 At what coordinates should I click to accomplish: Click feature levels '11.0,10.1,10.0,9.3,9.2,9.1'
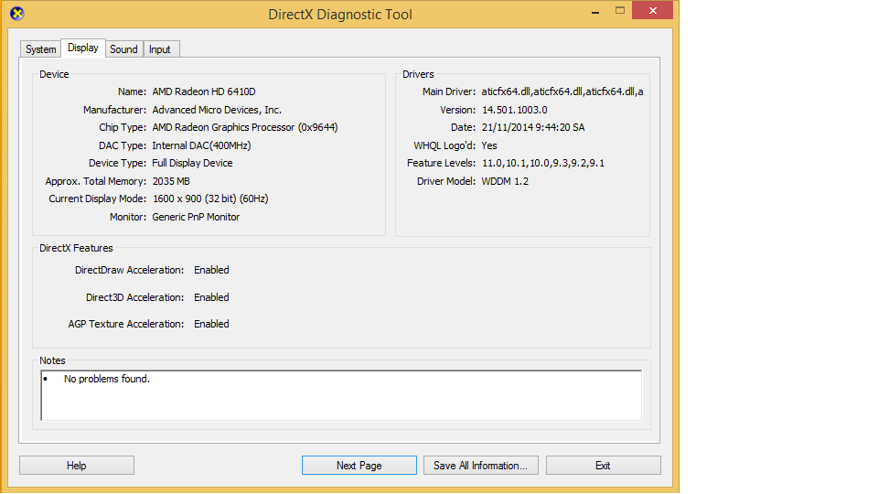click(543, 164)
